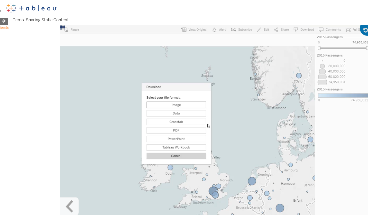This screenshot has width=368, height=215.
Task: Click the 2015 Passengers range slider track
Action: 343,48
